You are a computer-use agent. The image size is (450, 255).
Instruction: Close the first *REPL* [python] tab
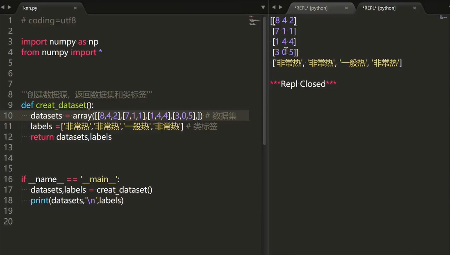pyautogui.click(x=346, y=8)
